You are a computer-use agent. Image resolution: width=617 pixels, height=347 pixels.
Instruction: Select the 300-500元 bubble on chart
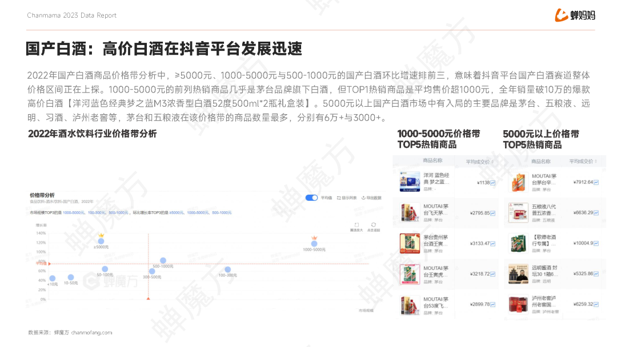point(152,271)
